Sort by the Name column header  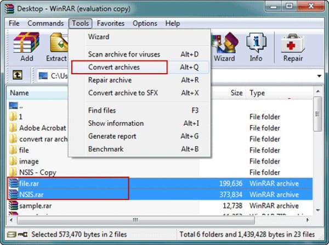37,93
